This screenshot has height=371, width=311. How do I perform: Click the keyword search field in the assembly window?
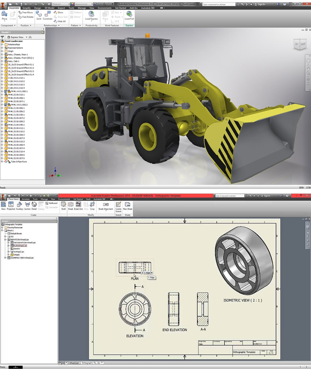coord(219,4)
